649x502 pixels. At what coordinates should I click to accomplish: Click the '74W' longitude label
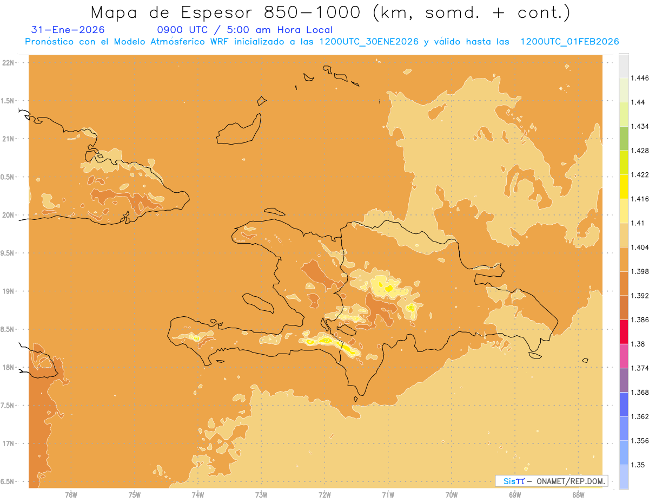click(198, 495)
